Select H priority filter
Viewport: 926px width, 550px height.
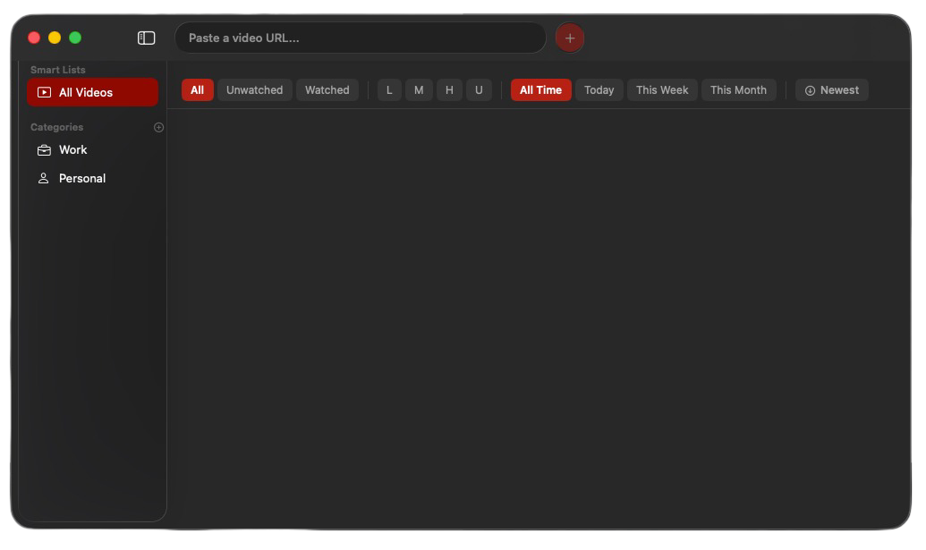click(x=449, y=90)
